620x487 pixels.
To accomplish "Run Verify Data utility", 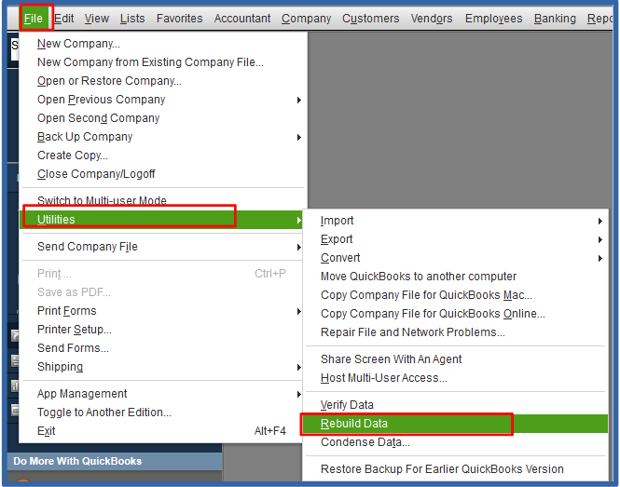I will point(456,405).
